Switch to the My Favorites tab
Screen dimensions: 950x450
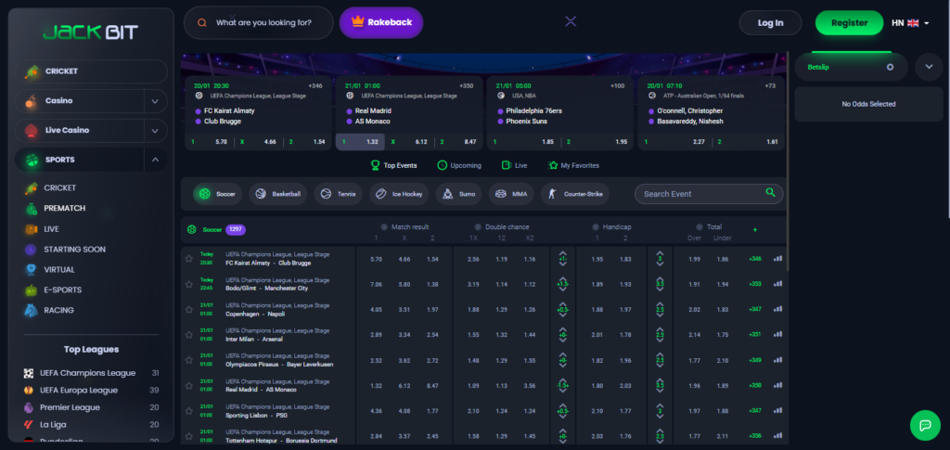573,165
